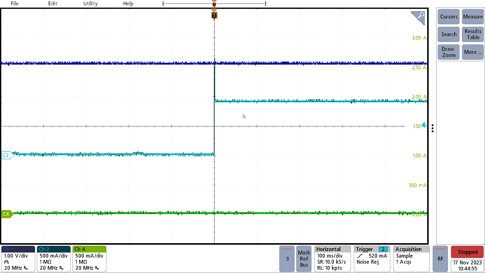Toggle the RF button
Screen dimensions: 485x273
[x=440, y=259]
